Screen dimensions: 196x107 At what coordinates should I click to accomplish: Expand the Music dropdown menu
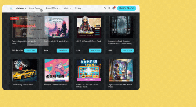tap(67, 8)
